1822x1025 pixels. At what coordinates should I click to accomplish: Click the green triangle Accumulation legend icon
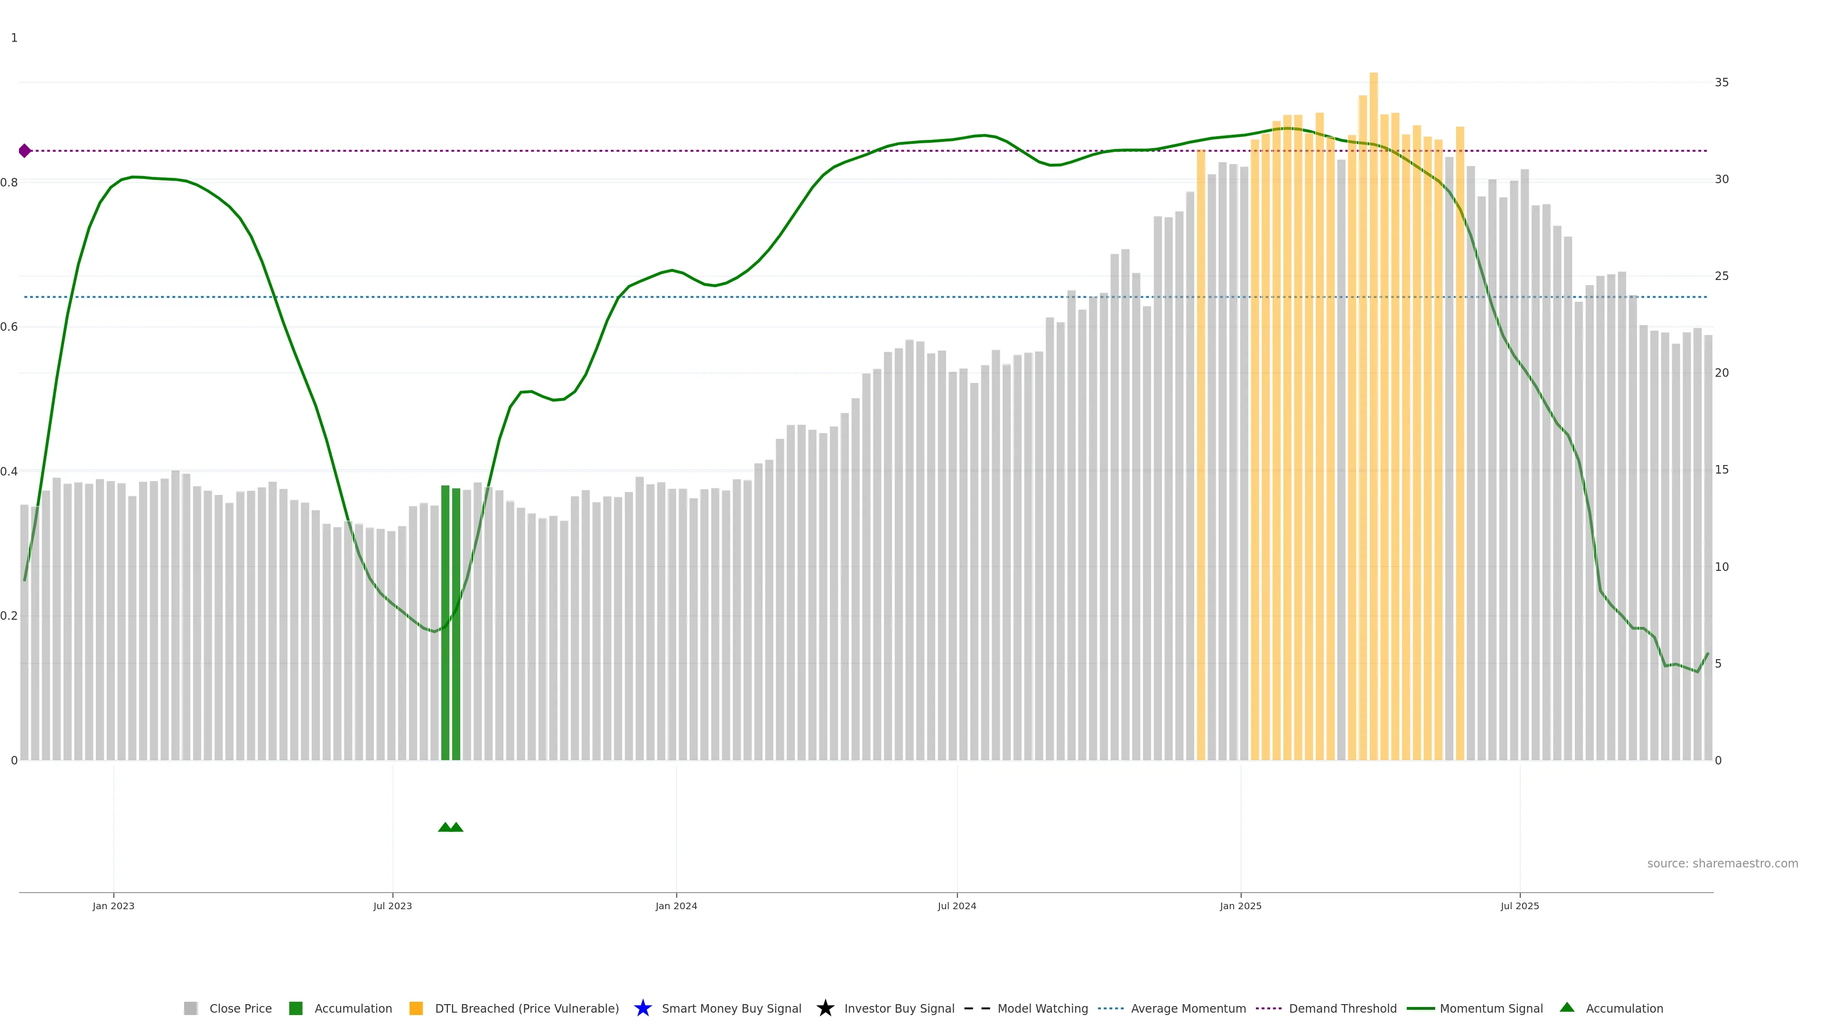pos(1567,1007)
